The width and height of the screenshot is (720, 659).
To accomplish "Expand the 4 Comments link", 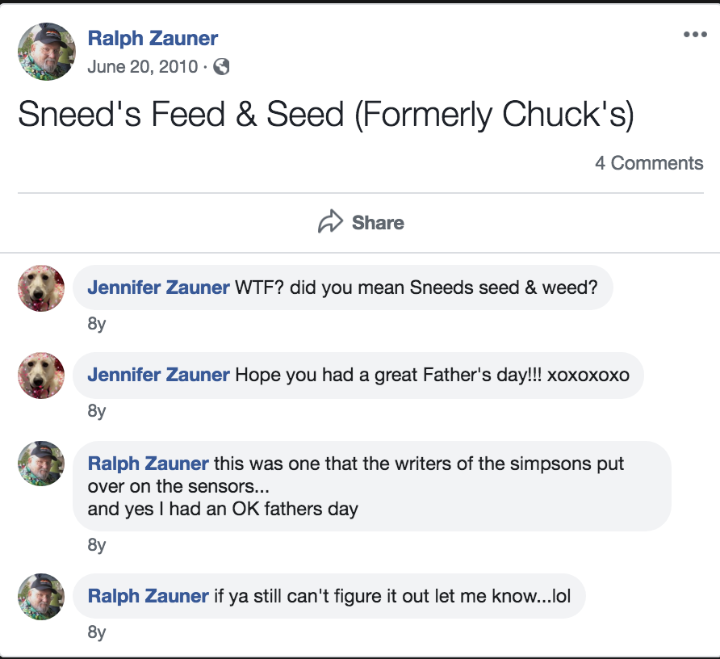I will click(x=649, y=163).
